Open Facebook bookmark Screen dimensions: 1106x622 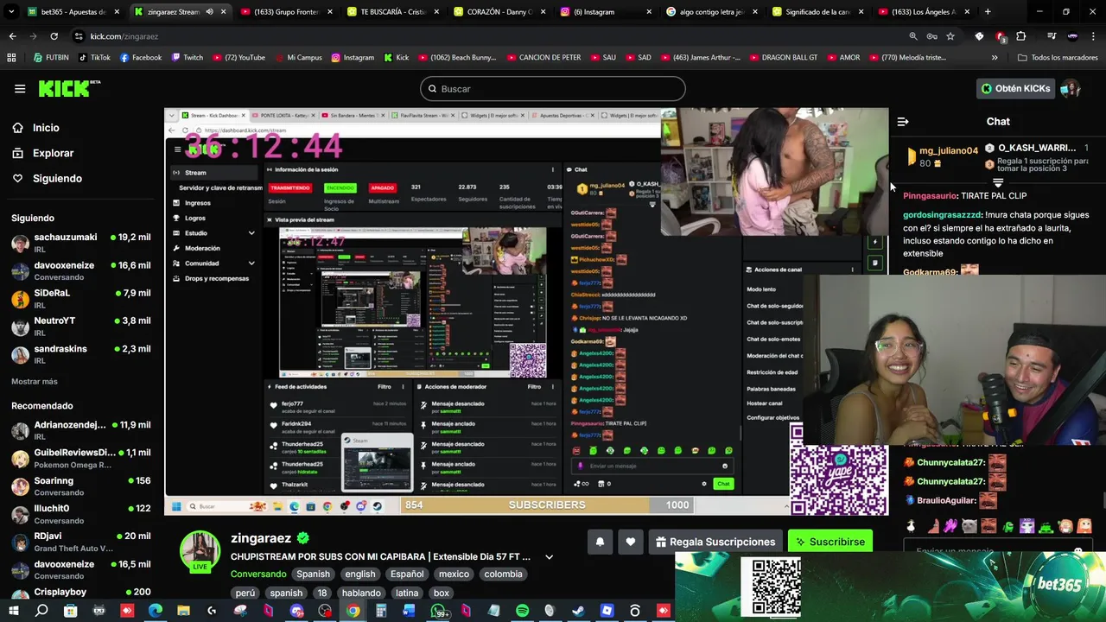point(141,58)
